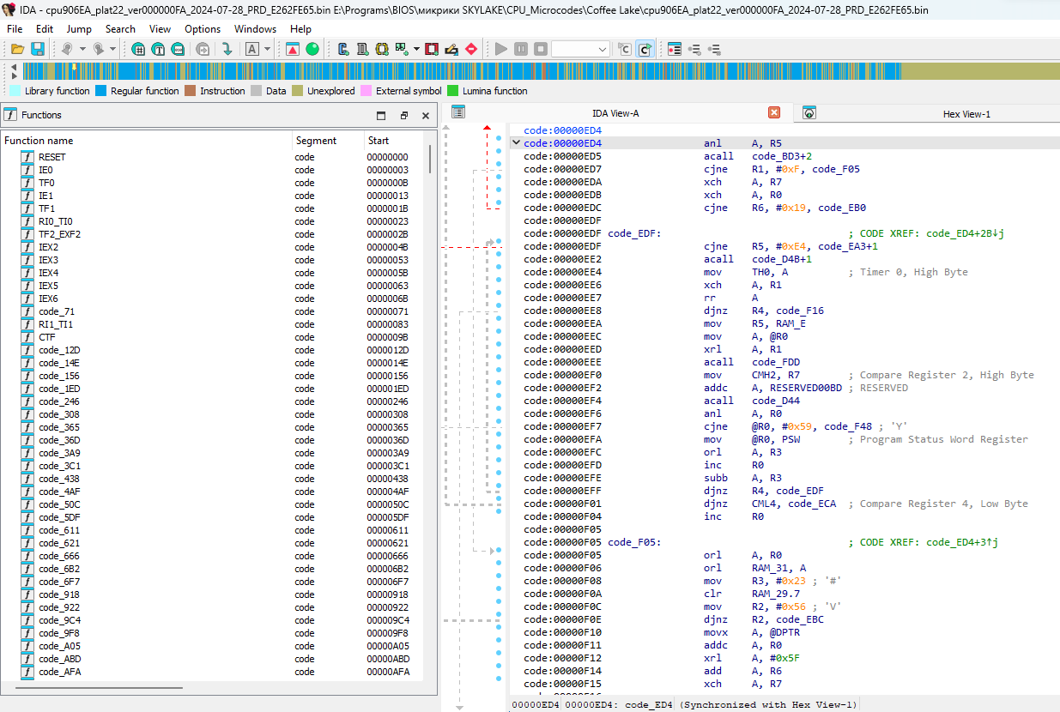Screen dimensions: 1060x712
Task: Collapse the code at address 00000ED4
Action: [515, 143]
